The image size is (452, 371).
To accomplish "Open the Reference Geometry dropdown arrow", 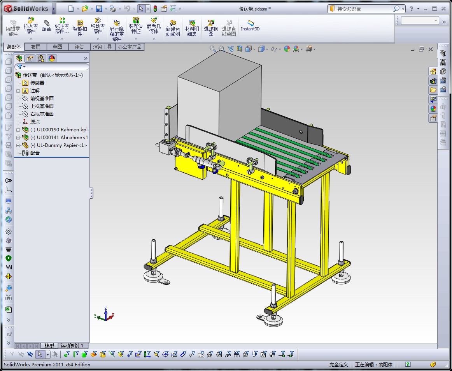I will [154, 39].
